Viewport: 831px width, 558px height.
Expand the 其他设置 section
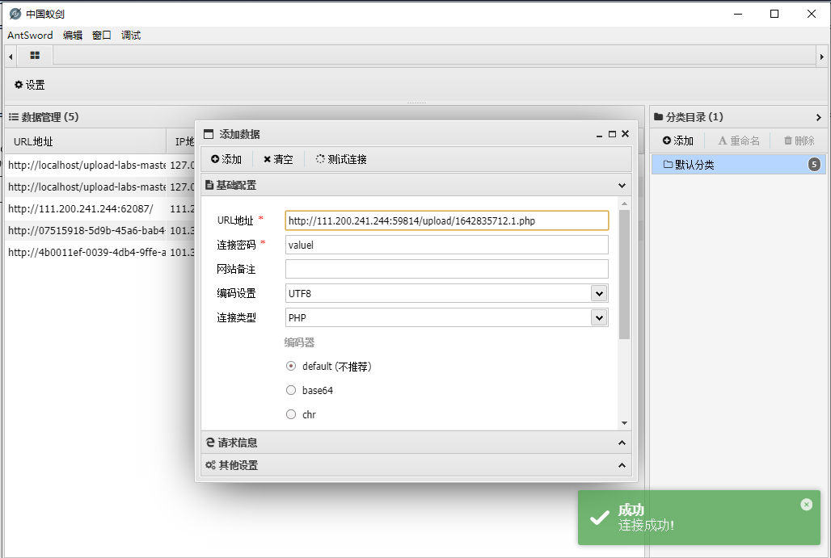[622, 465]
